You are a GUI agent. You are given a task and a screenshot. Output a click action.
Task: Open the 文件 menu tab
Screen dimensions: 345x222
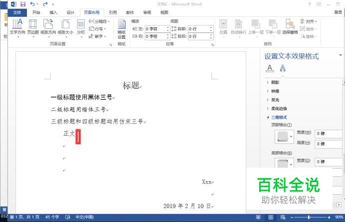pyautogui.click(x=17, y=12)
